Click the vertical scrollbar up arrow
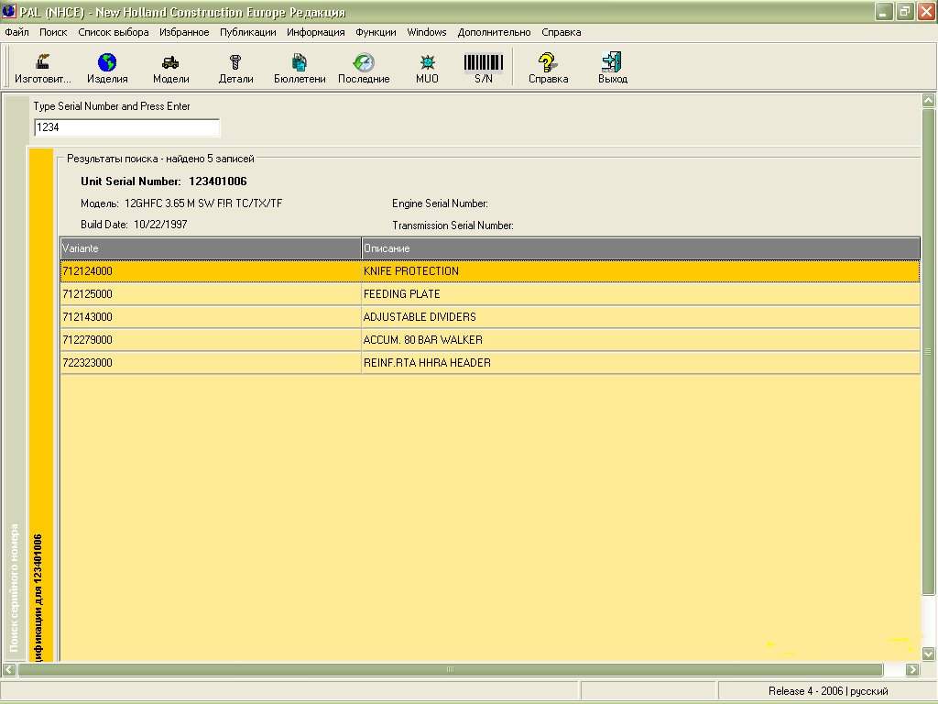The height and width of the screenshot is (704, 938). pos(929,100)
